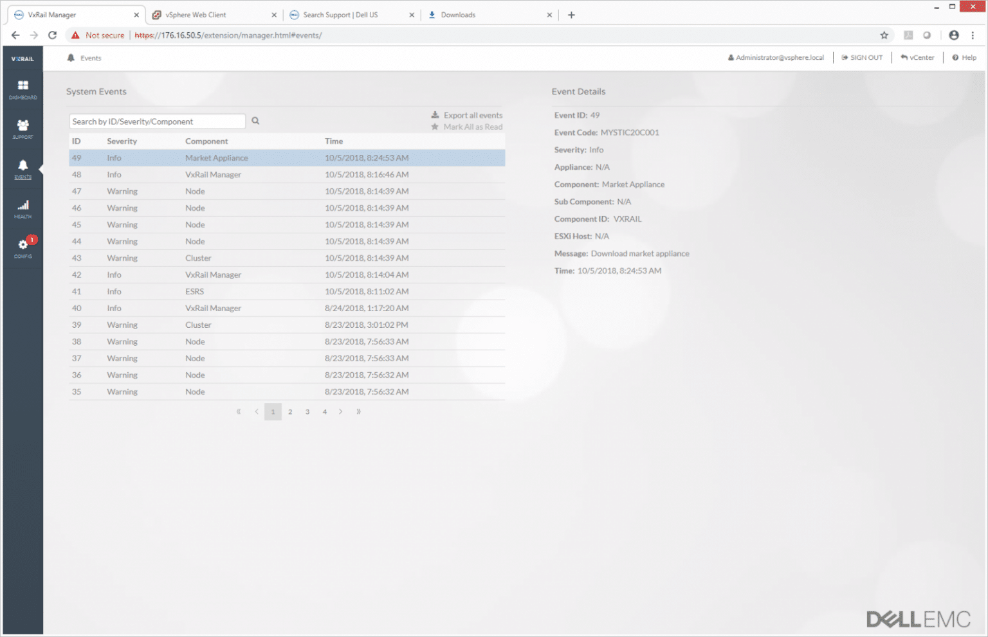
Task: Close the Search Support Dell US tab
Action: click(412, 15)
